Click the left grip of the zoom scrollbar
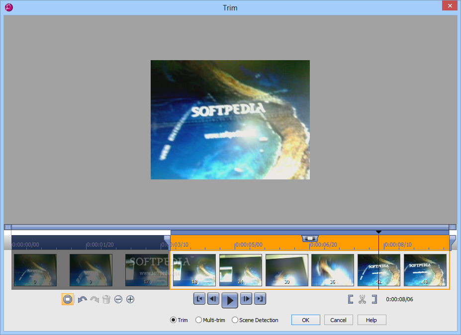461x335 pixels. pyautogui.click(x=8, y=227)
